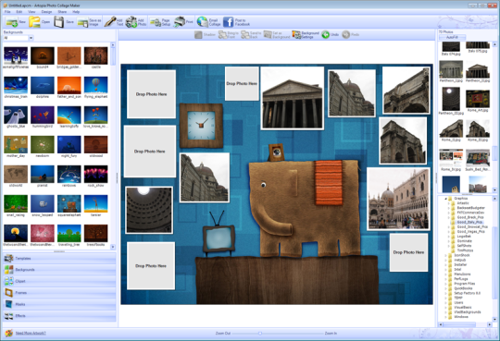The image size is (500, 341).
Task: Redo the last action
Action: [350, 35]
